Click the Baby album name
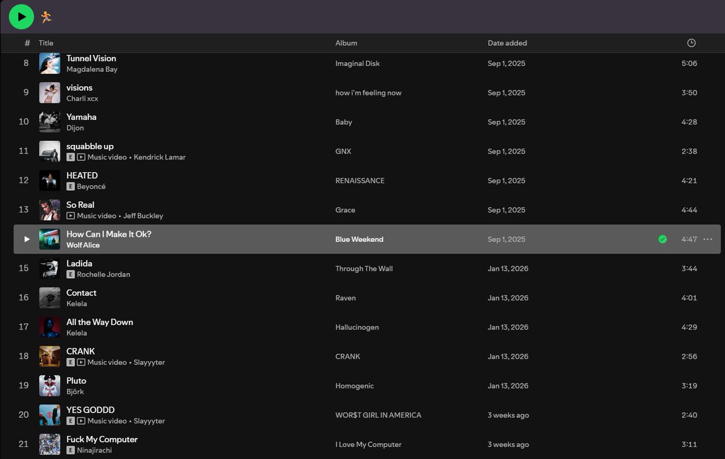Viewport: 725px width, 459px height. pyautogui.click(x=344, y=122)
